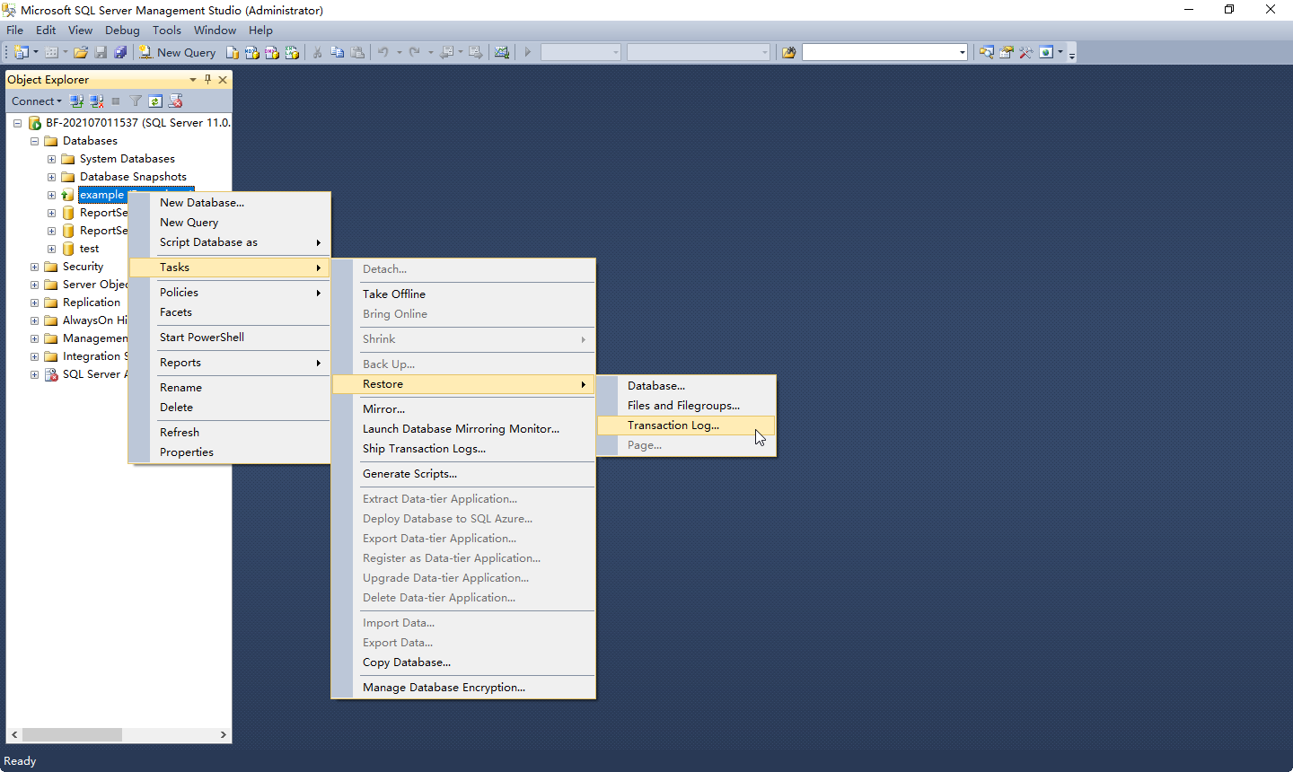Open the Tools menu in menu bar

click(x=167, y=31)
